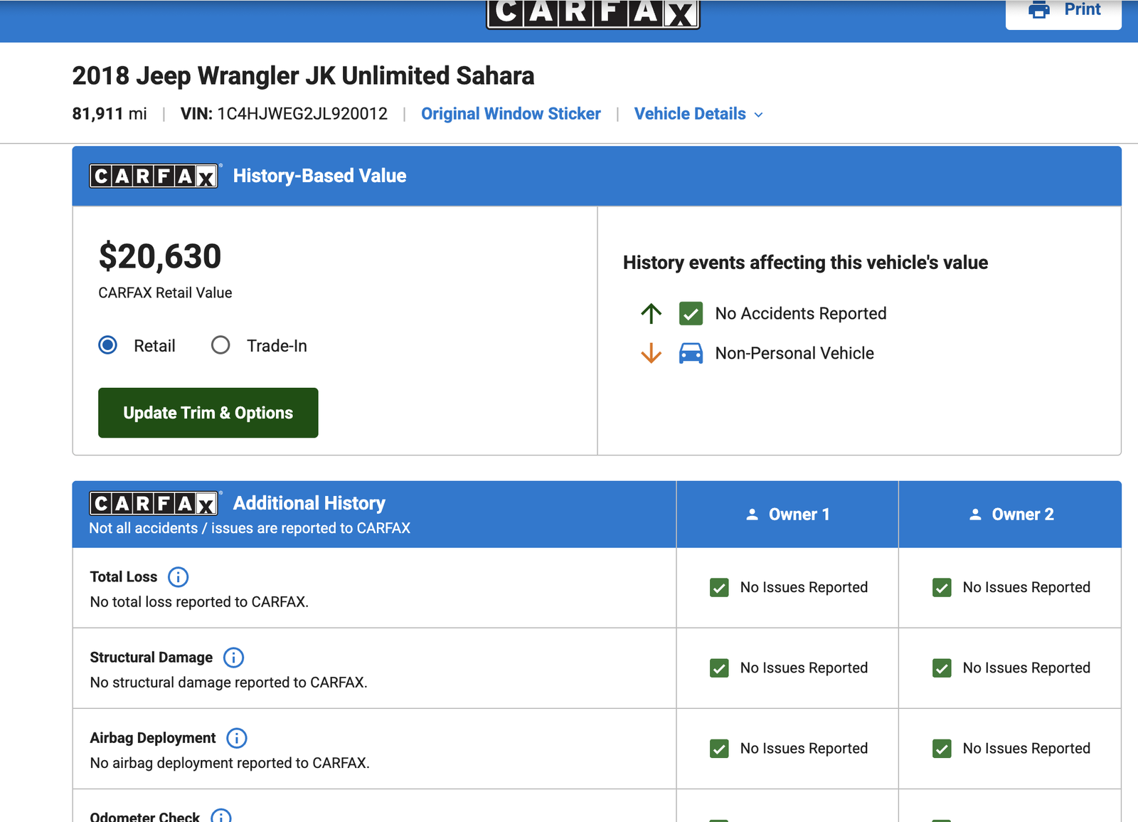Click Owner 1 Structural Damage 'No Issues Reported' text
Image resolution: width=1138 pixels, height=822 pixels.
click(x=804, y=668)
